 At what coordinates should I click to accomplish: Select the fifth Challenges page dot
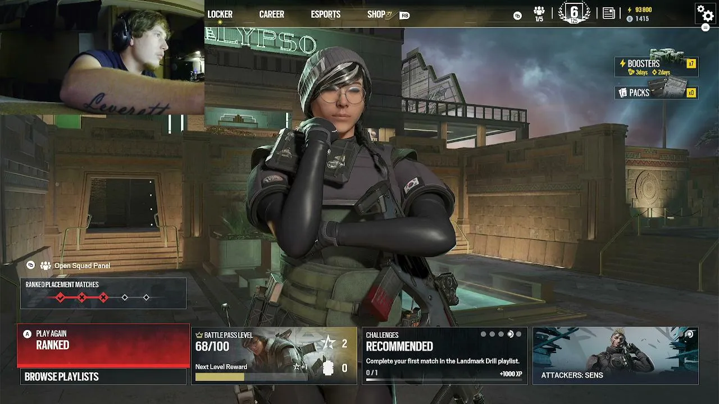519,334
